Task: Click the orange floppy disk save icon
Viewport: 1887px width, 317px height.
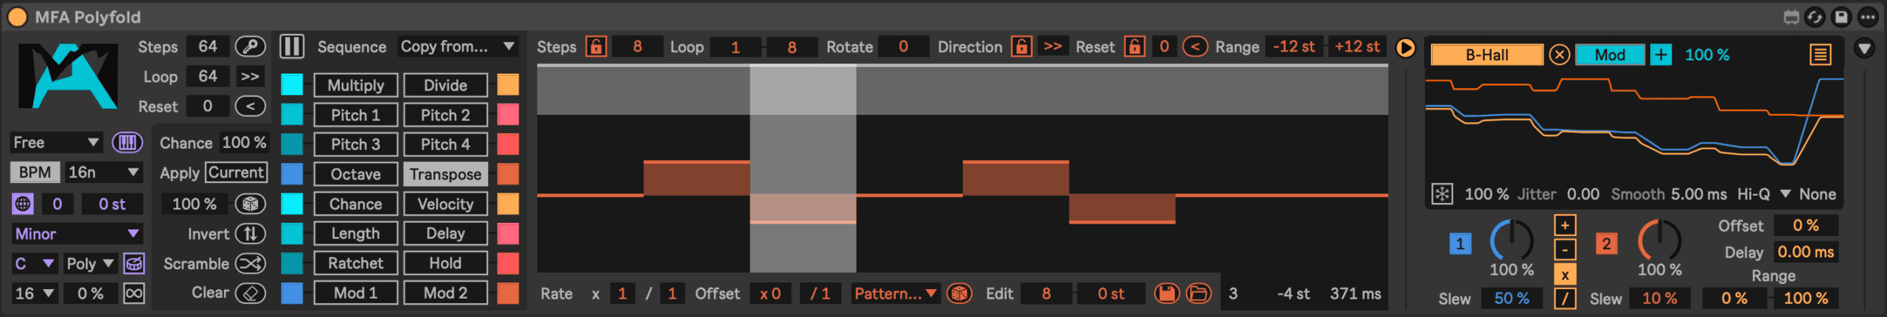Action: (x=1167, y=293)
